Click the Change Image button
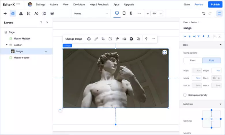This screenshot has width=225, height=135. click(x=74, y=39)
